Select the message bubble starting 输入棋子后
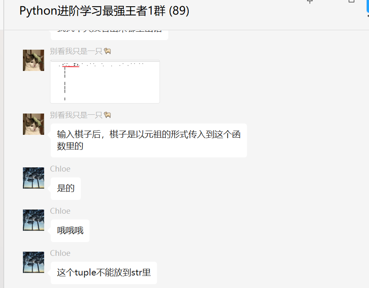Screen dimensions: 369x288 point(149,140)
